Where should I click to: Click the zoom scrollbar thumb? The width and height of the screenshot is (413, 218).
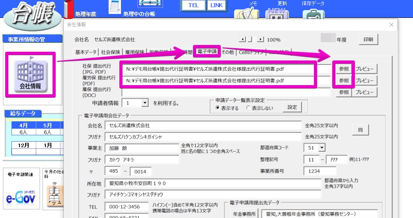(250, 39)
